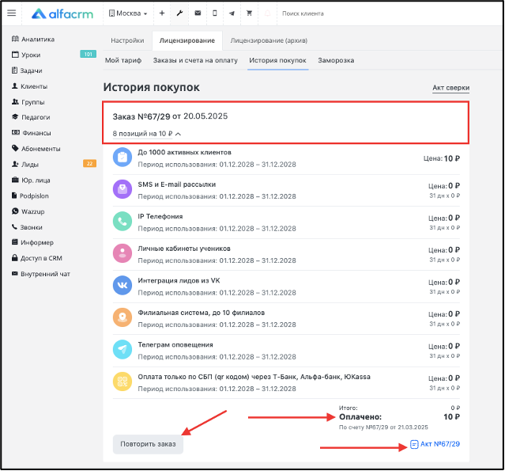Open Внутренний чат sidebar item
This screenshot has height=471, width=505.
tap(41, 274)
